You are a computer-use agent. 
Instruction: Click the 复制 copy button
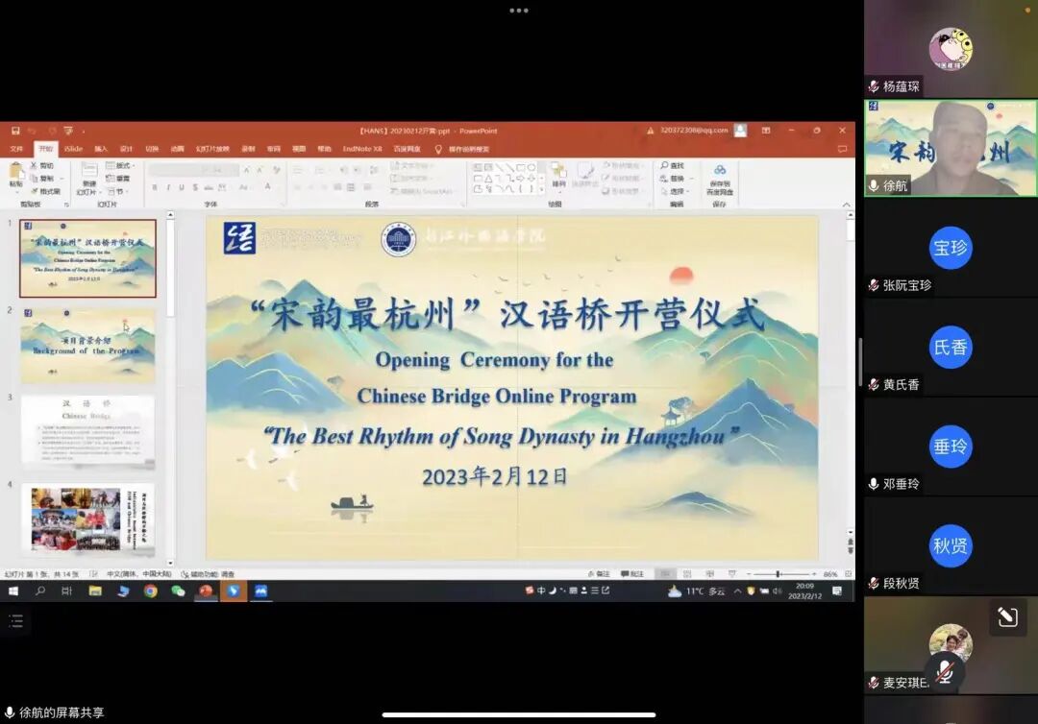pyautogui.click(x=43, y=179)
